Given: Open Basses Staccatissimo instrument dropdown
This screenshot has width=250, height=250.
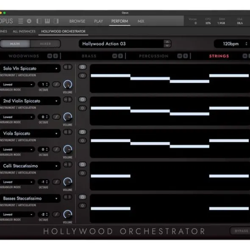Looking at the screenshot, I should coord(30,198).
